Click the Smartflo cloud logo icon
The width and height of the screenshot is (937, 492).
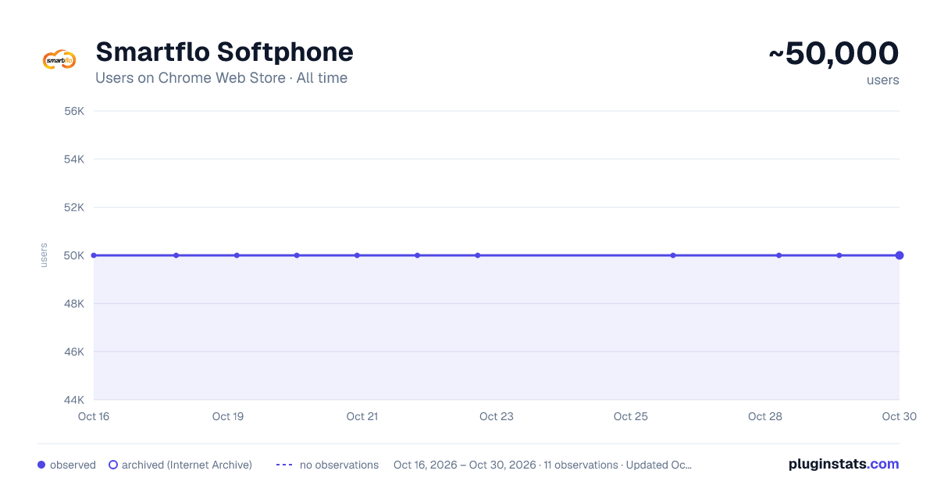59,59
